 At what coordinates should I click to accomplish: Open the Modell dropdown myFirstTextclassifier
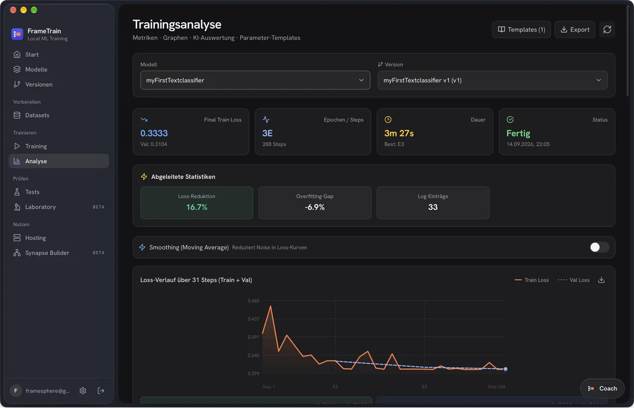click(x=255, y=80)
